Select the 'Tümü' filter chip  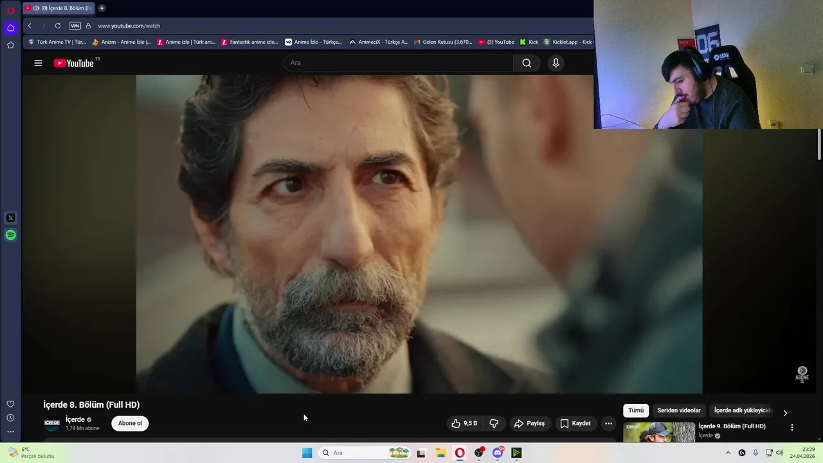(x=636, y=410)
